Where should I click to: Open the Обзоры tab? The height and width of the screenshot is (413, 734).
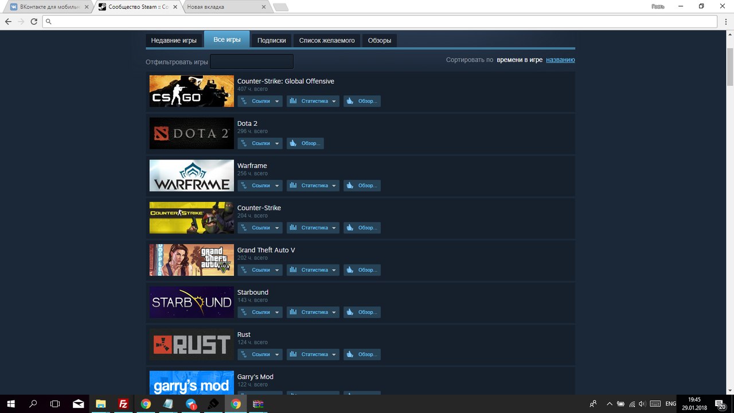(380, 40)
